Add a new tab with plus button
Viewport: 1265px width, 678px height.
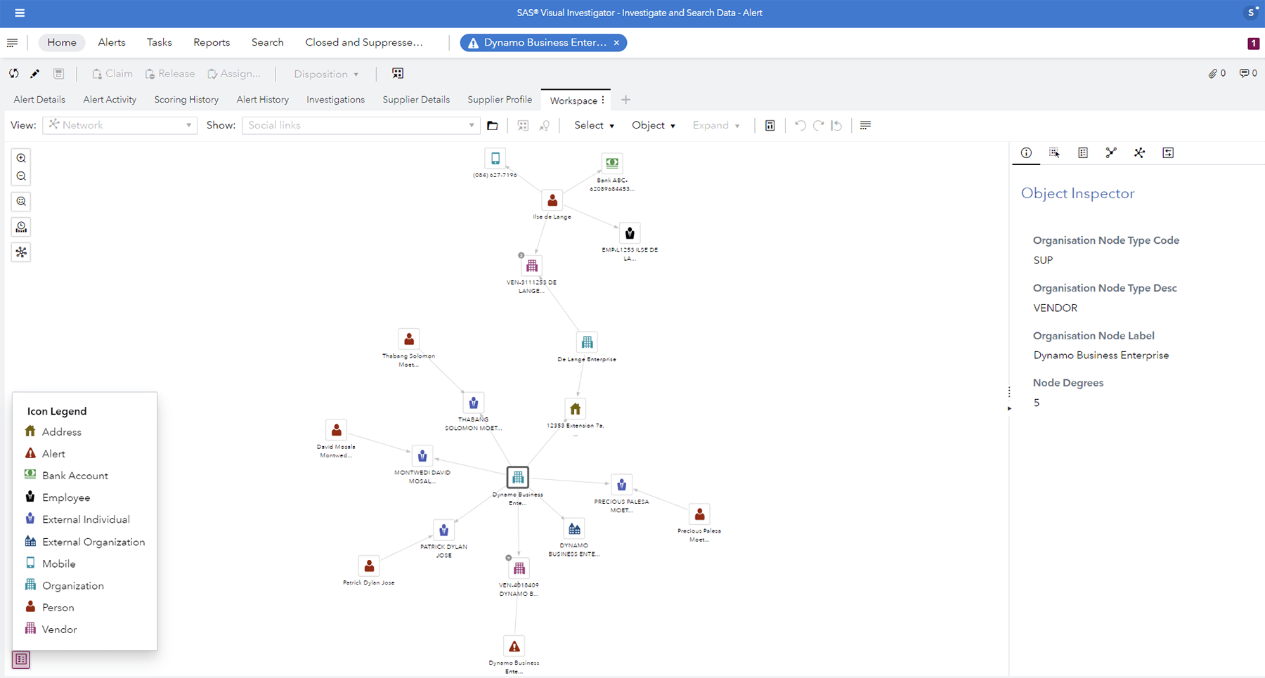point(625,100)
